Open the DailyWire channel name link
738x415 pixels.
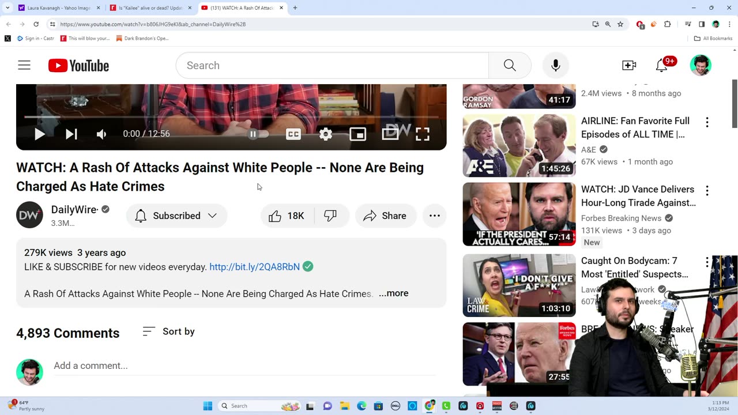[74, 210]
